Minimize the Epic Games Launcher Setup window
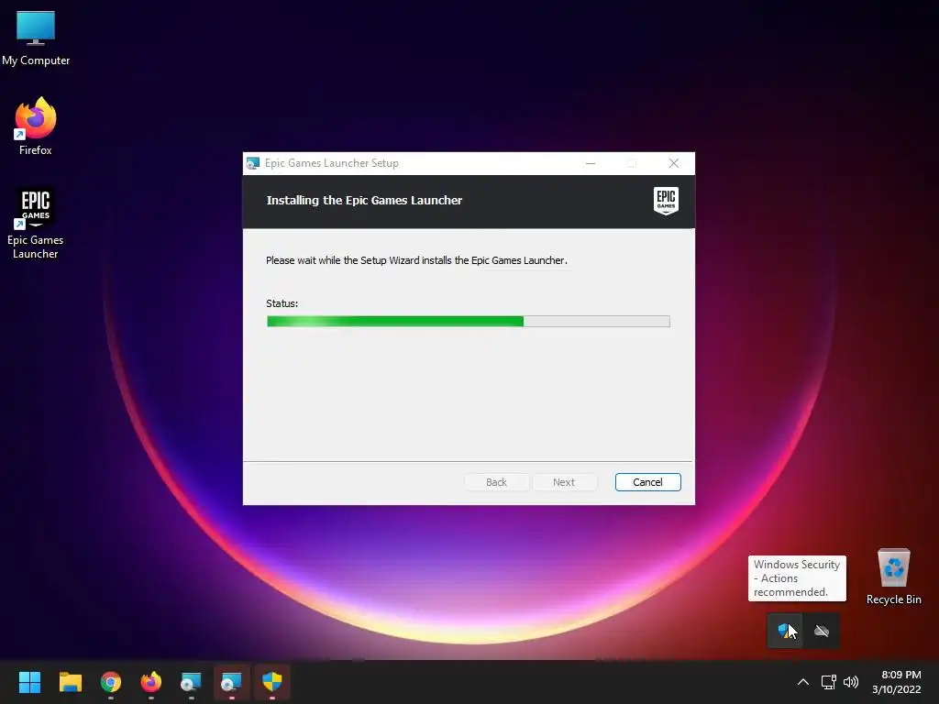 [591, 163]
